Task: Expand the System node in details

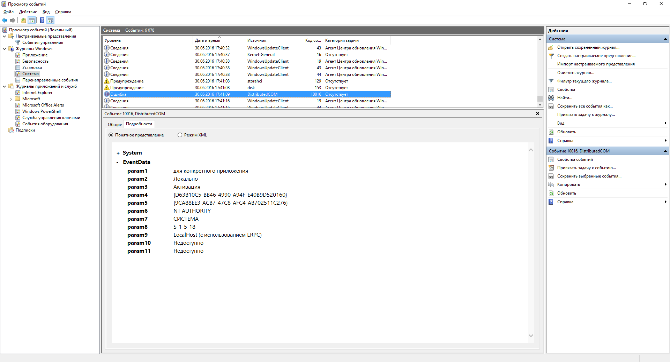Action: pos(118,153)
